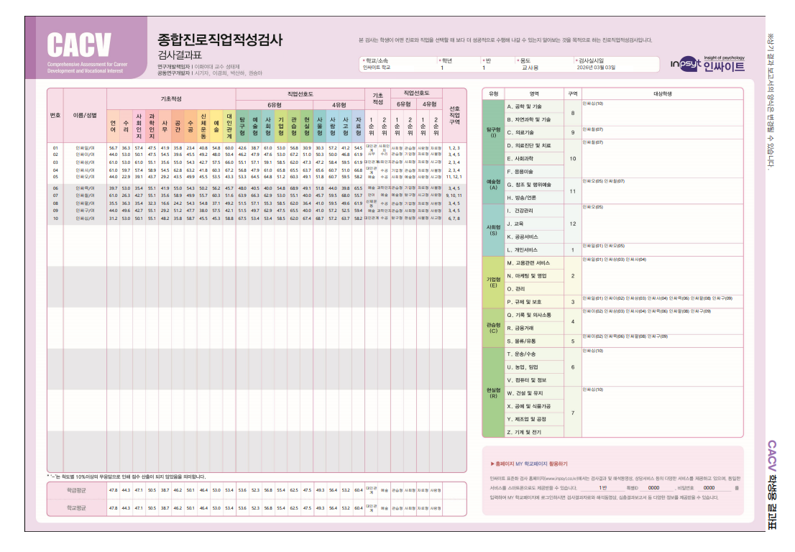Screen dimensions: 795x552
Task: Click the 사고형 column header
Action: click(x=346, y=126)
